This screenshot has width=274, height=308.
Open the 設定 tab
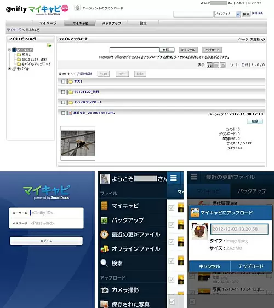[x=143, y=23]
